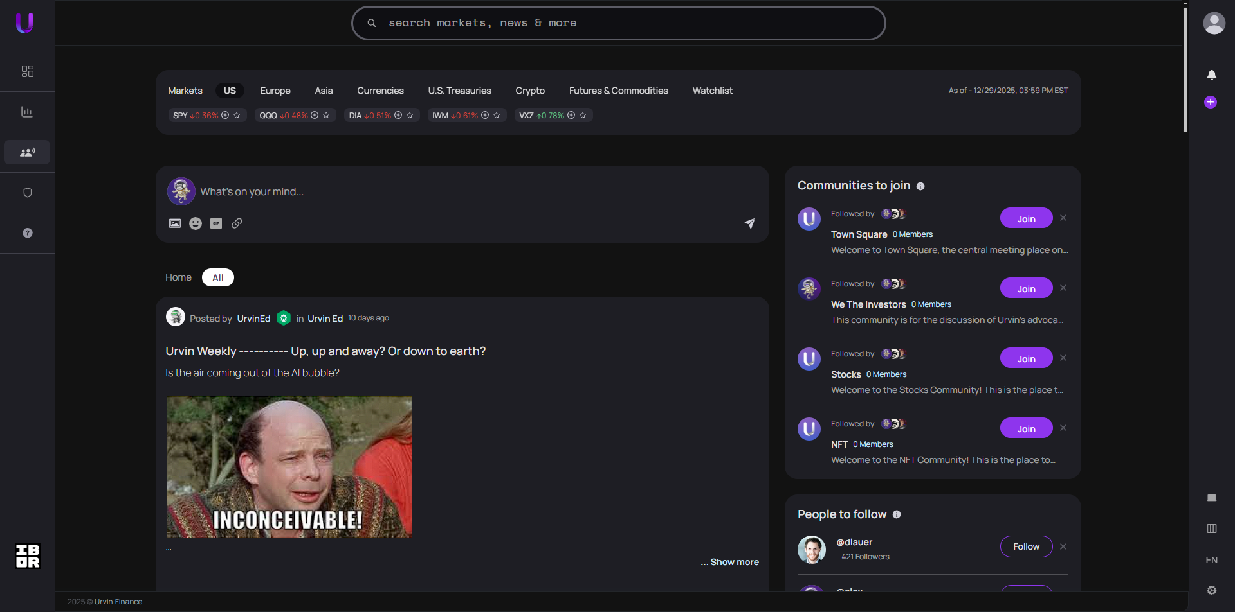1235x612 pixels.
Task: Open settings with the gear icon
Action: [1212, 590]
